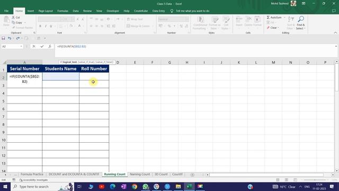Click the Merge & Center button
339x191 pixels.
point(138,26)
